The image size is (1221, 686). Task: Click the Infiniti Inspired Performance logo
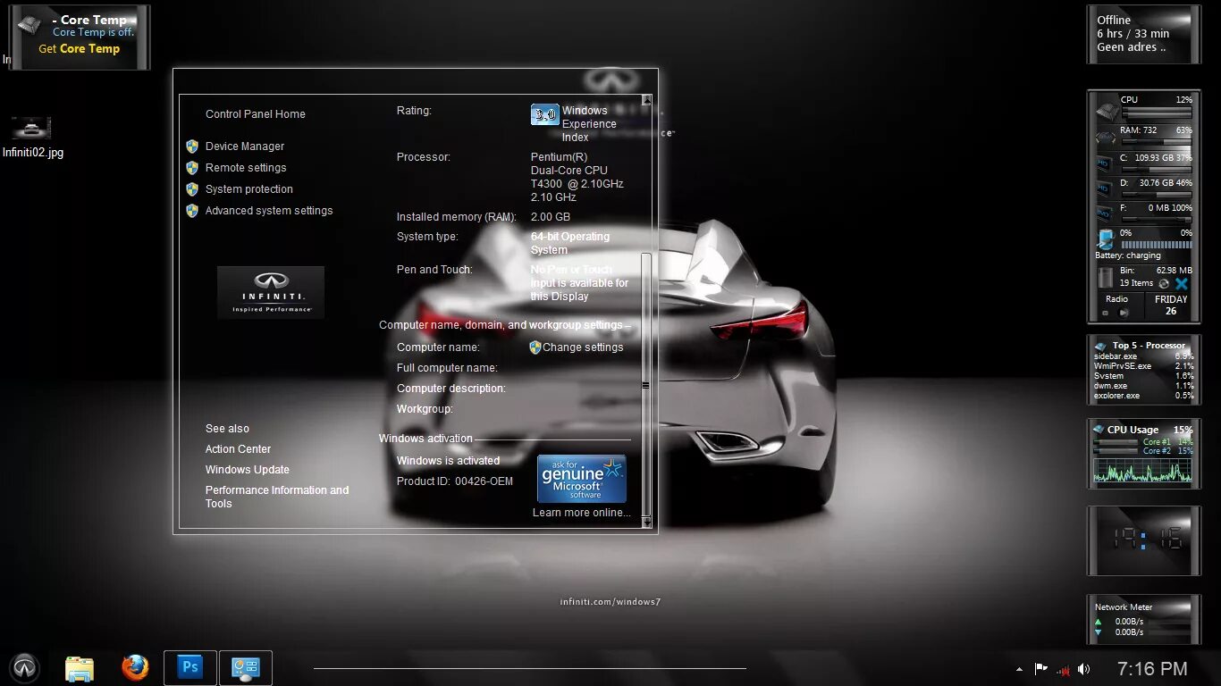(x=270, y=292)
